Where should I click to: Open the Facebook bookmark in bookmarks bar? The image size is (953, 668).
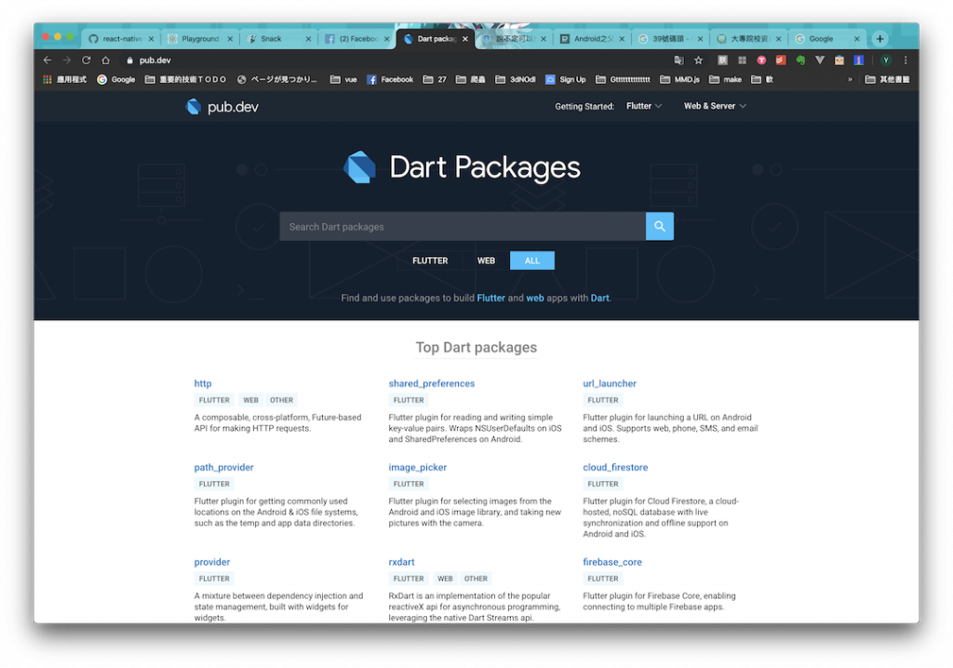390,80
